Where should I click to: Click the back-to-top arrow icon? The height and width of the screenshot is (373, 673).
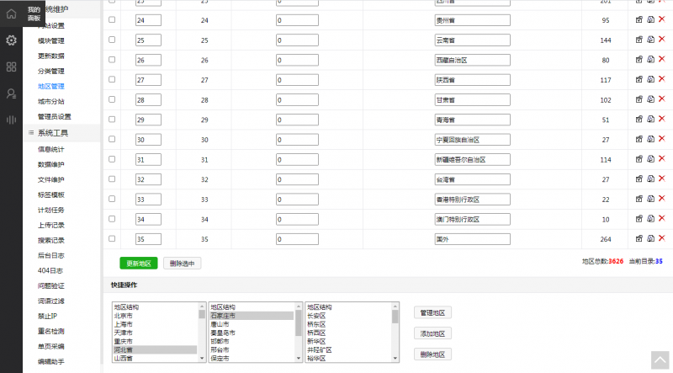pyautogui.click(x=658, y=358)
